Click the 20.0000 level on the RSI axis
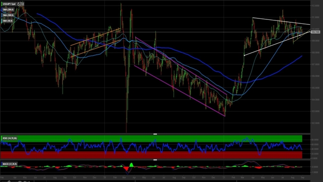Image resolution: width=323 pixels, height=182 pixels. click(315, 154)
